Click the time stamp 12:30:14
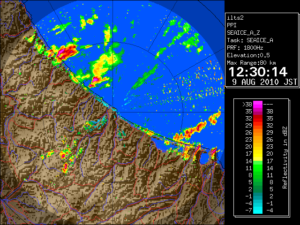Screen dimensions: 300x225 click(258, 72)
